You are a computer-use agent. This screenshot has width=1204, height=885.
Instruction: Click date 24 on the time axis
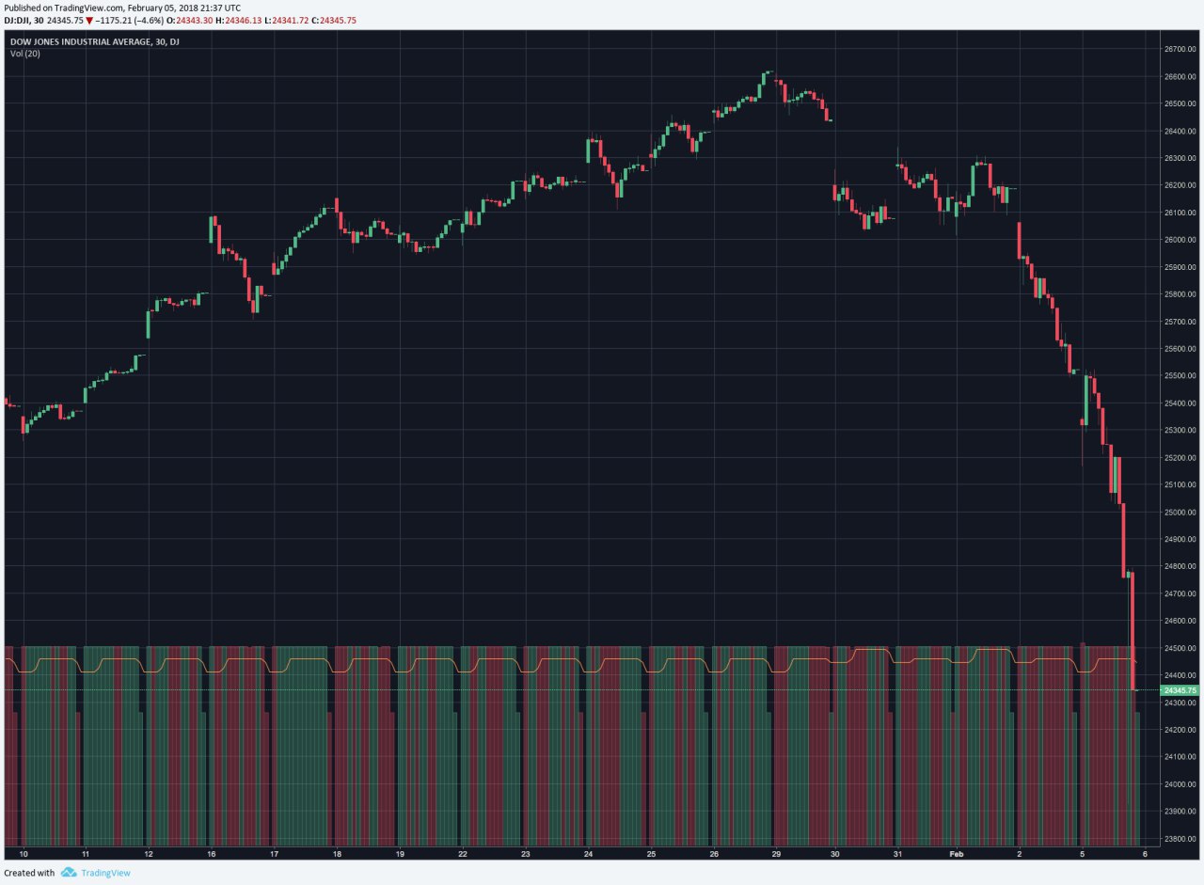(x=588, y=854)
